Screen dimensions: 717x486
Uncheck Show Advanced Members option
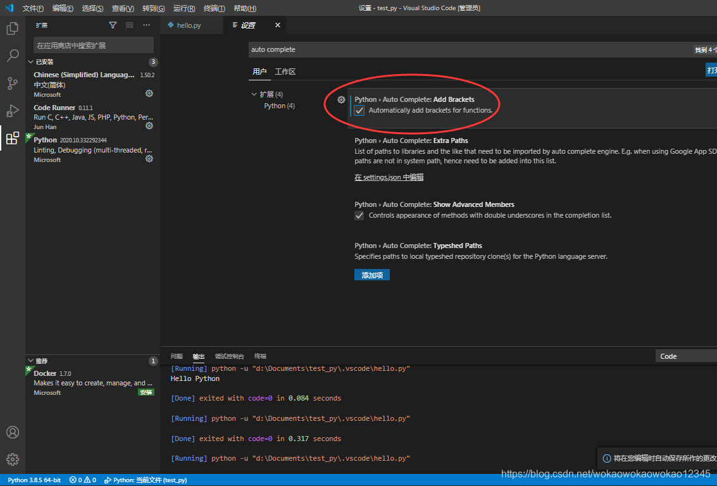tap(359, 215)
